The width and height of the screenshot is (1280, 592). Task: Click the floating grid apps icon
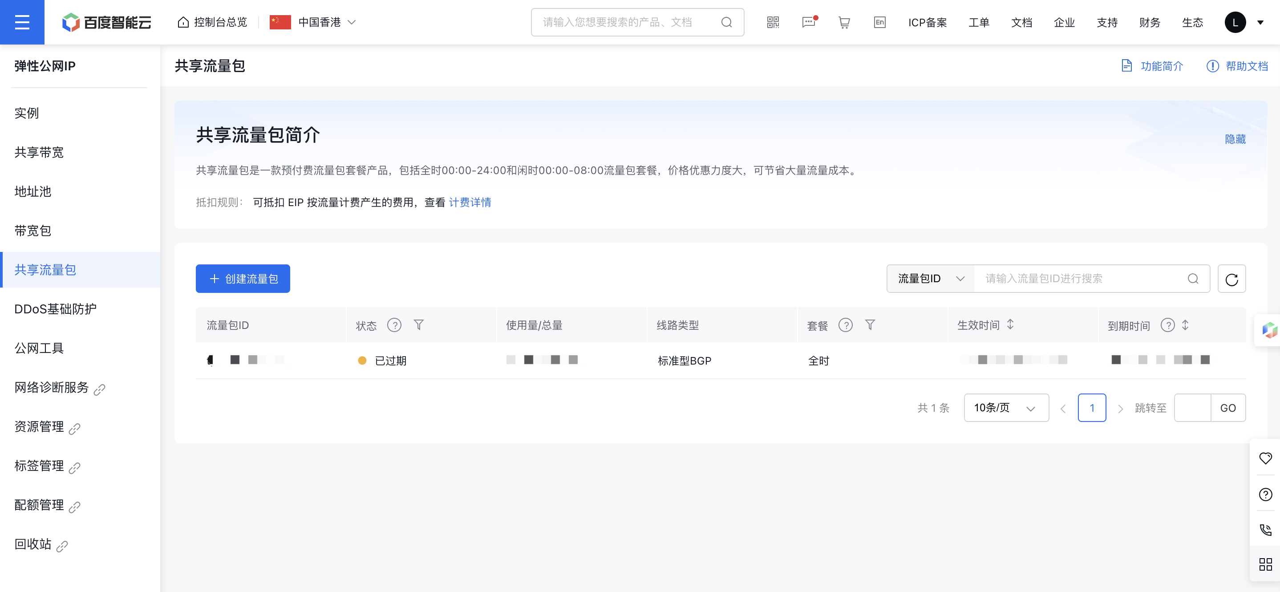tap(1265, 564)
